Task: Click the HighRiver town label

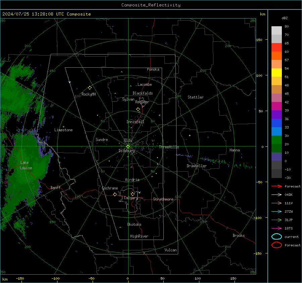Action: [x=139, y=236]
